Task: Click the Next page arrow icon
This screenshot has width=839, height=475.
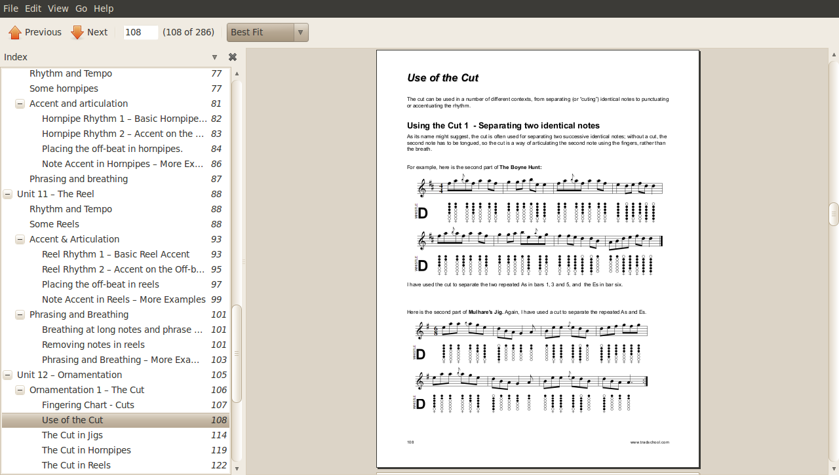Action: click(77, 32)
